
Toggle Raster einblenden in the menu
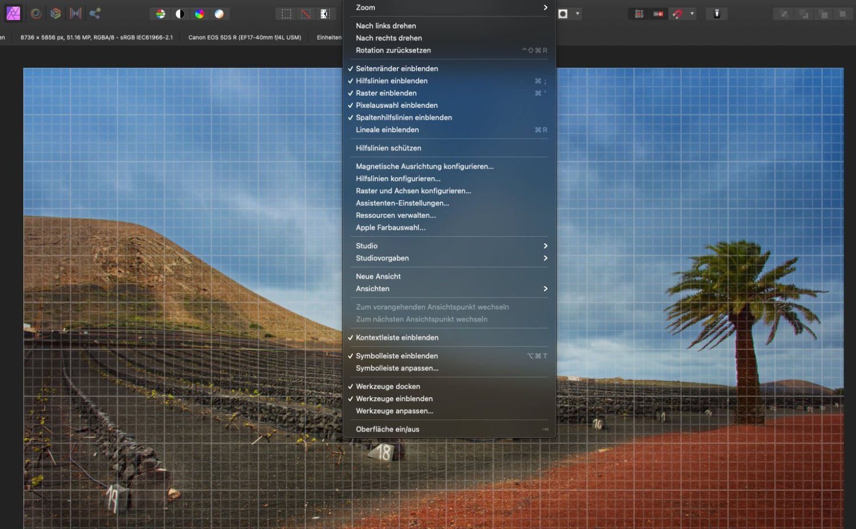point(386,93)
